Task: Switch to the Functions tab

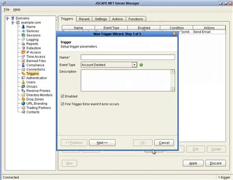Action: click(136, 19)
